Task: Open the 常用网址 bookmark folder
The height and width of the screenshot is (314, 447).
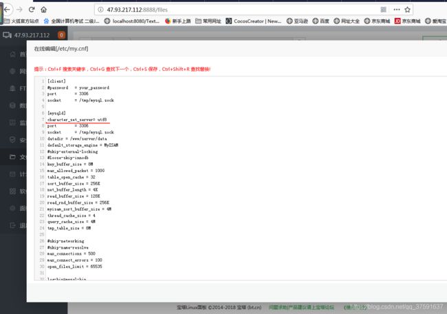Action: point(208,21)
